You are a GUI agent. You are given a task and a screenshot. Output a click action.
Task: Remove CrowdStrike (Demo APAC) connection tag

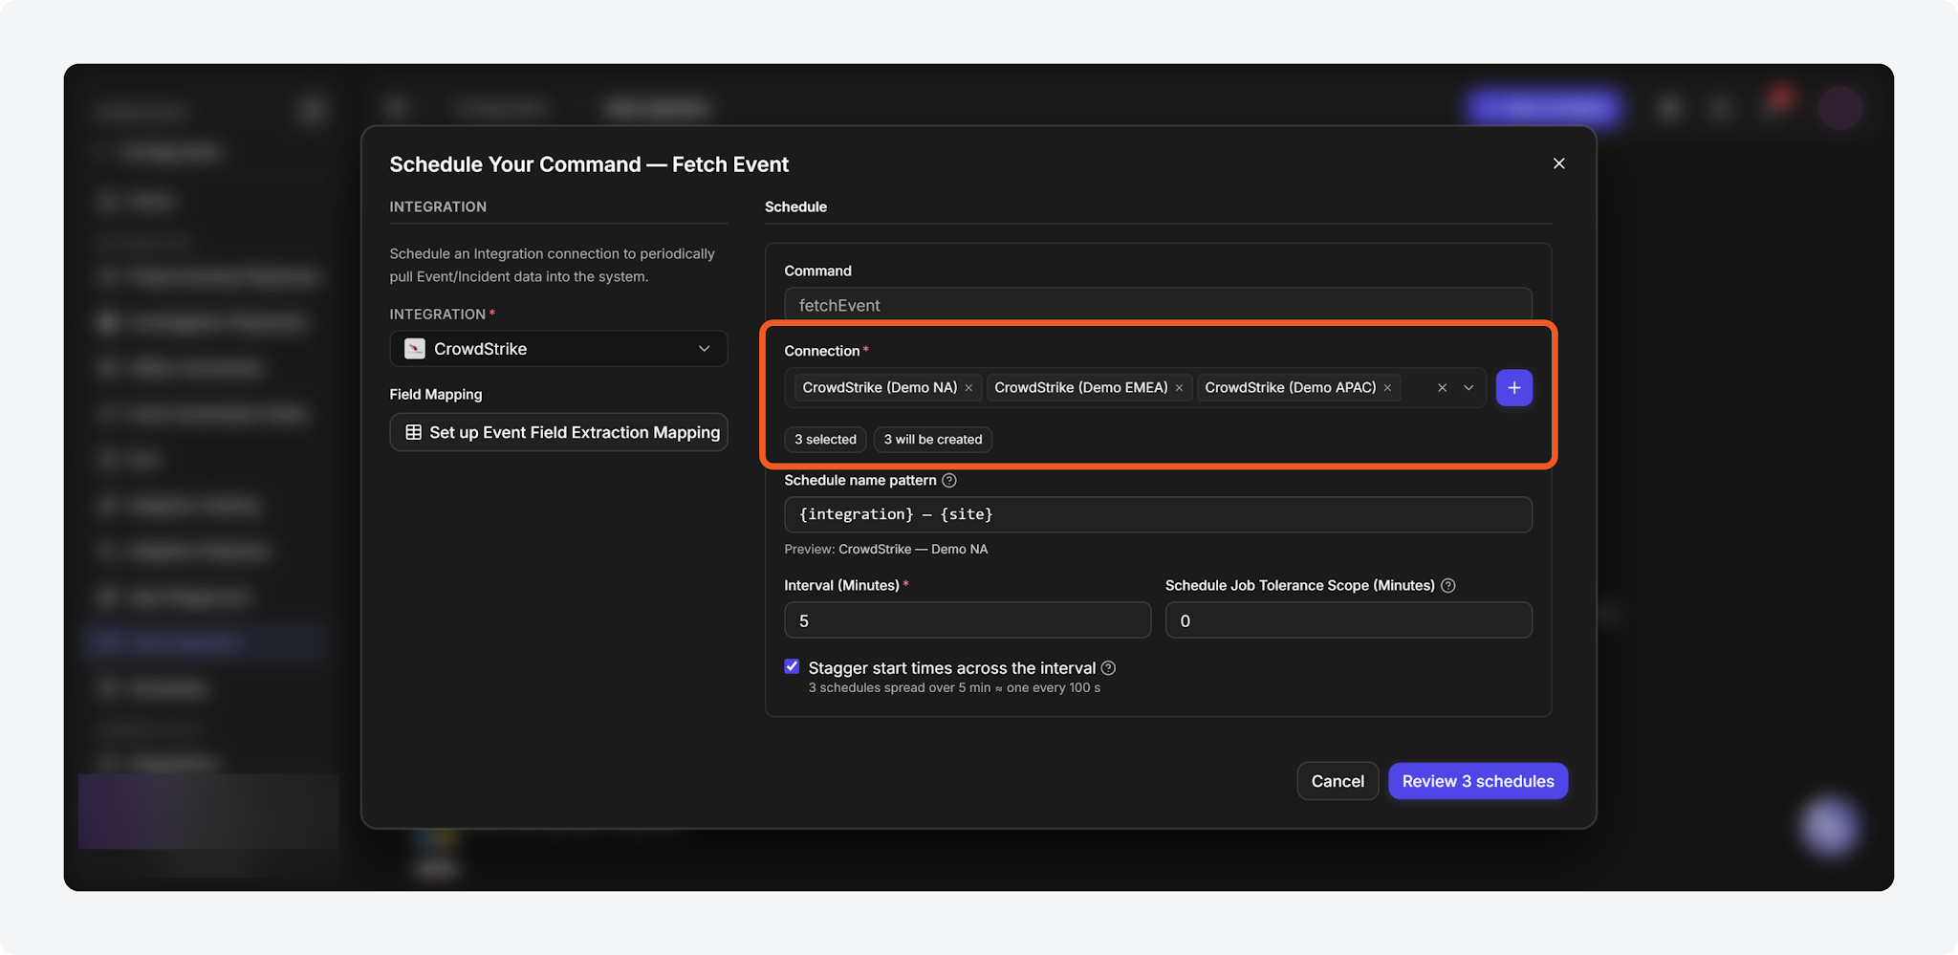point(1387,388)
